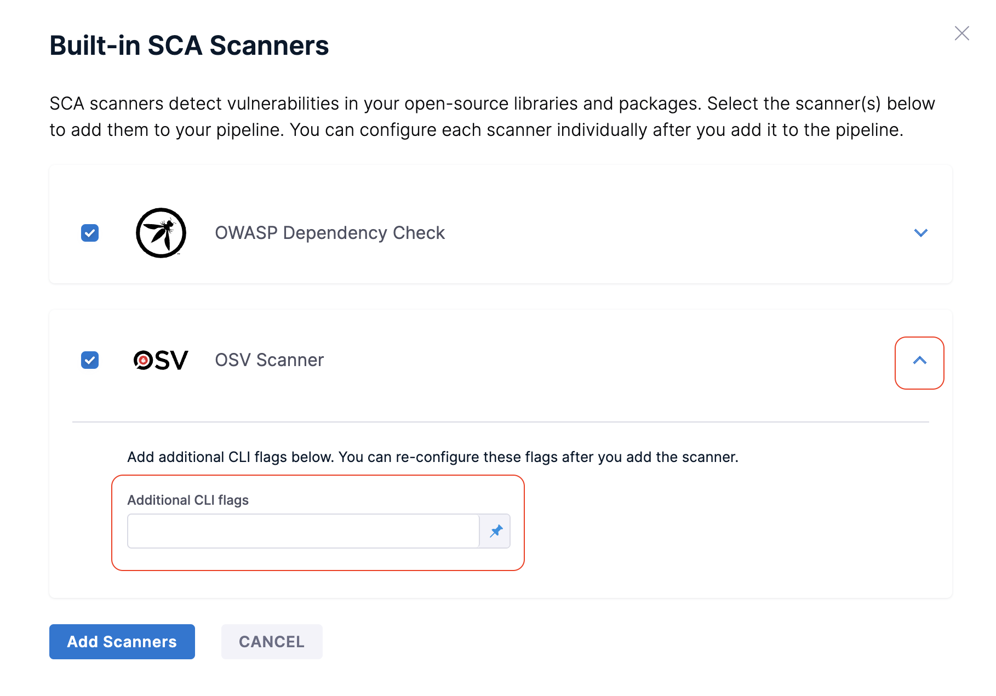The height and width of the screenshot is (696, 996).
Task: Expand the OWASP Dependency Check options
Action: 920,233
